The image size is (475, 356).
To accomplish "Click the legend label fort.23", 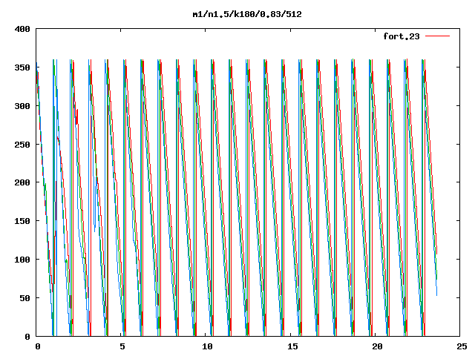I will coord(402,36).
